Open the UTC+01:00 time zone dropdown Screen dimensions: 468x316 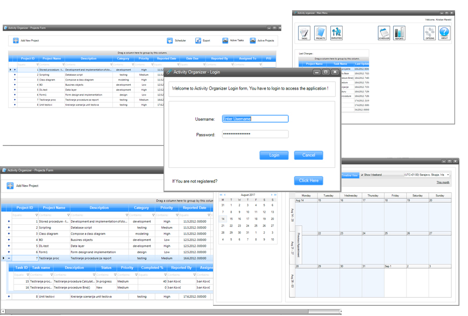(x=448, y=175)
